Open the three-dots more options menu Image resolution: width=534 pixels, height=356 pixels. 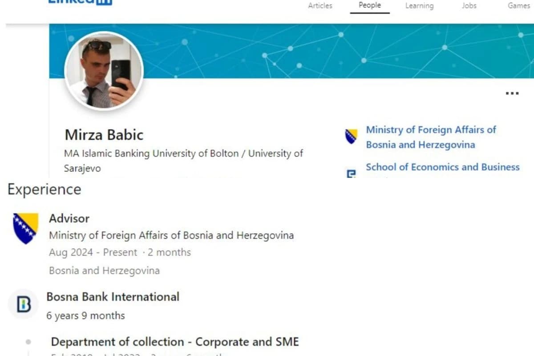(x=512, y=93)
